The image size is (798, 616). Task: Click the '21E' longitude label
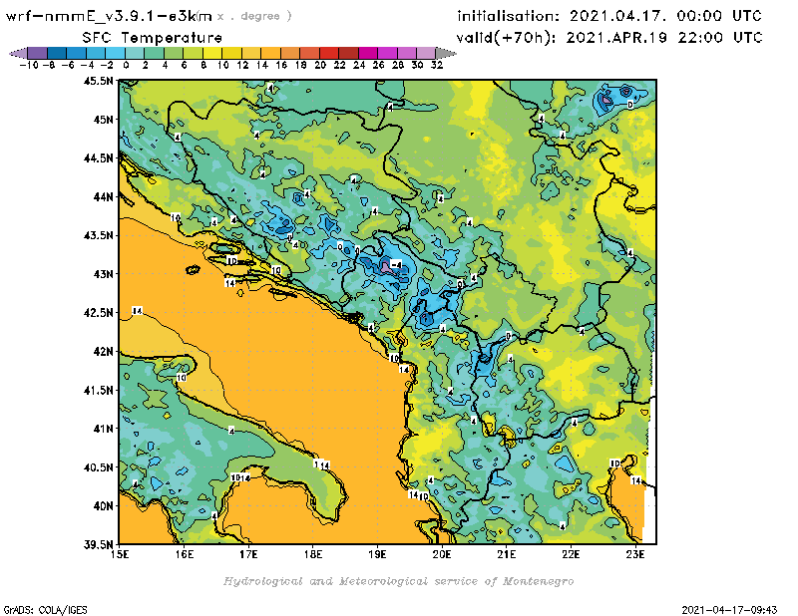point(507,554)
